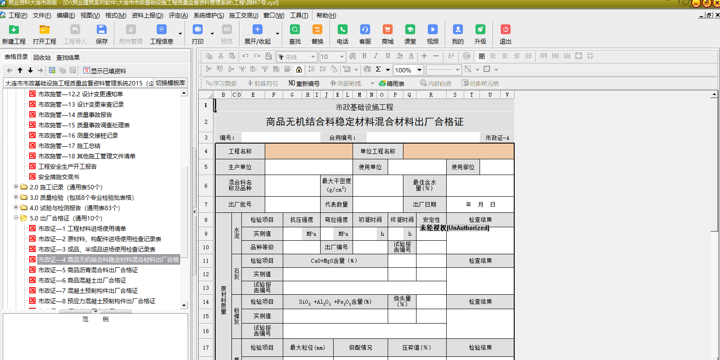
Task: Click the NO 重新编号 renumber button
Action: [x=304, y=84]
